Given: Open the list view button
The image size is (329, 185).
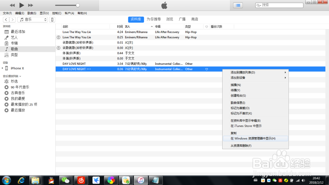Looking at the screenshot, I should 238,5.
